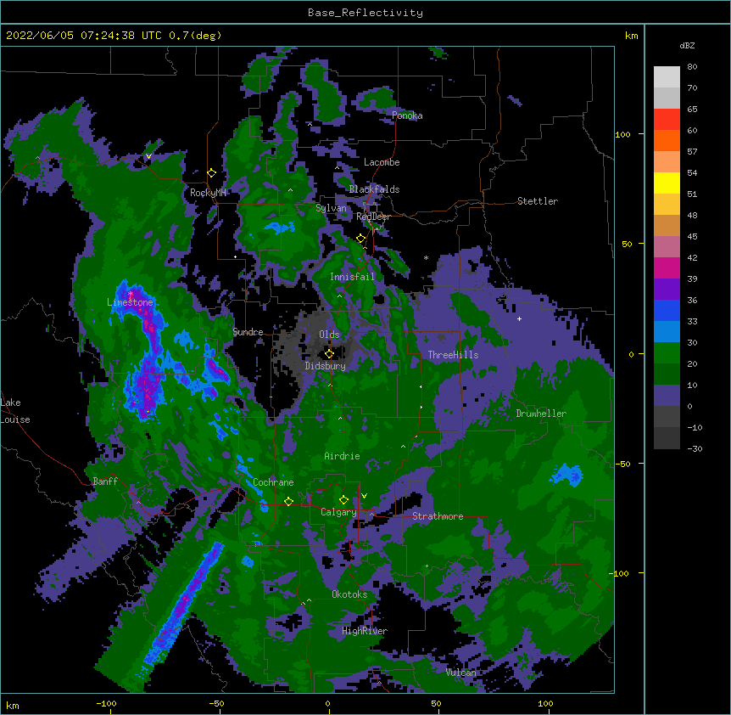
Task: Click the light gray 70-80 dBZ legend swatch
Action: (x=667, y=77)
